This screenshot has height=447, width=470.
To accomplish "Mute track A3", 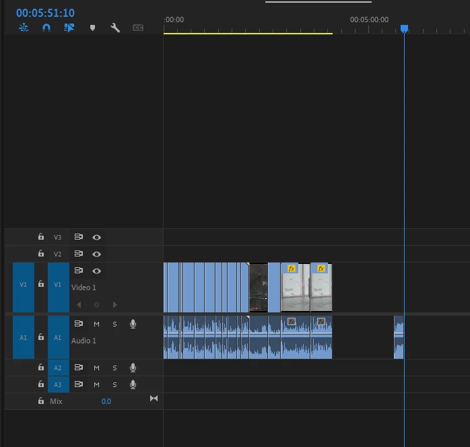I will 96,384.
